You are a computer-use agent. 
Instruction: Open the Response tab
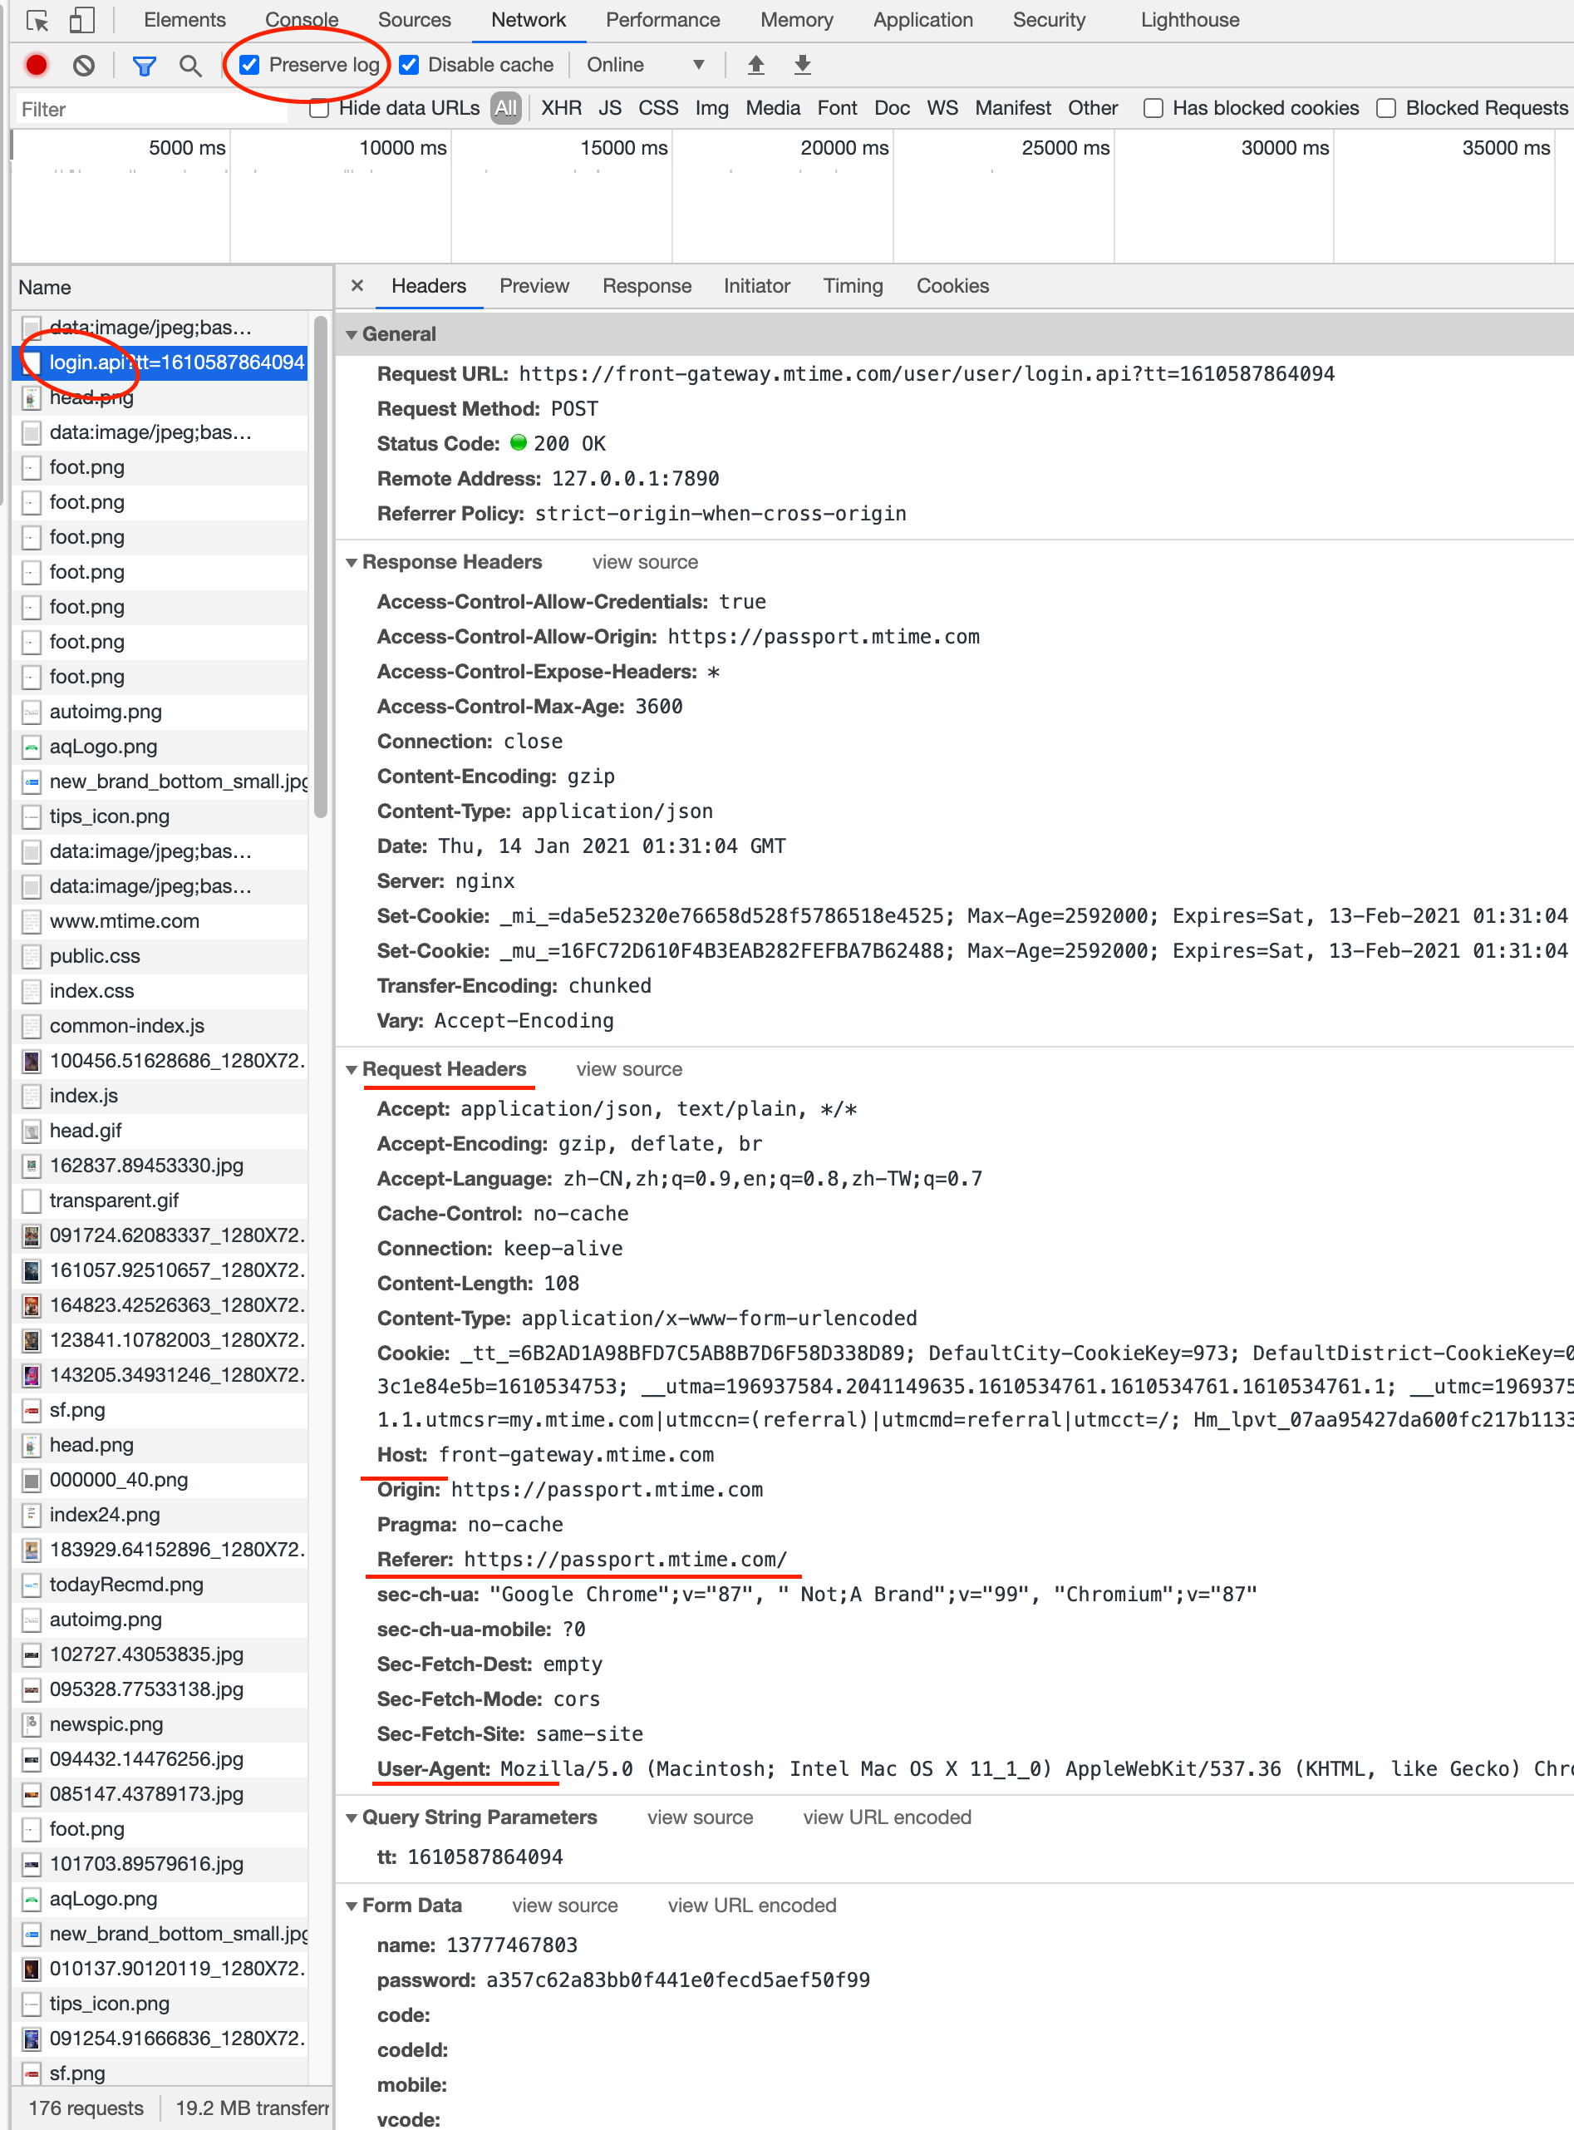point(647,286)
